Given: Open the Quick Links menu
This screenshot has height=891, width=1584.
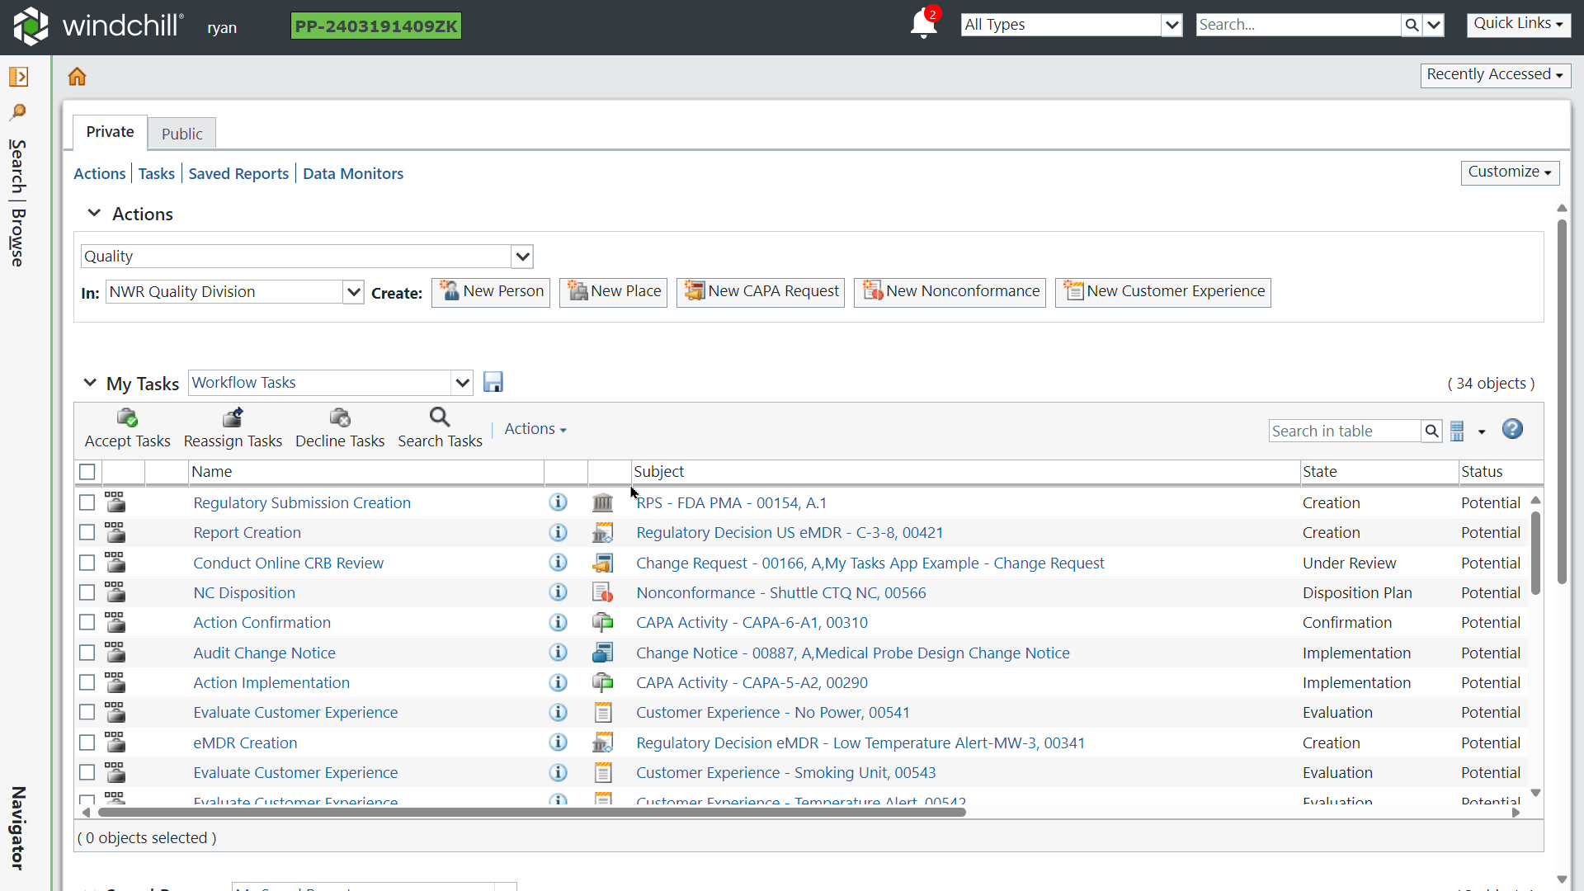Looking at the screenshot, I should tap(1518, 24).
